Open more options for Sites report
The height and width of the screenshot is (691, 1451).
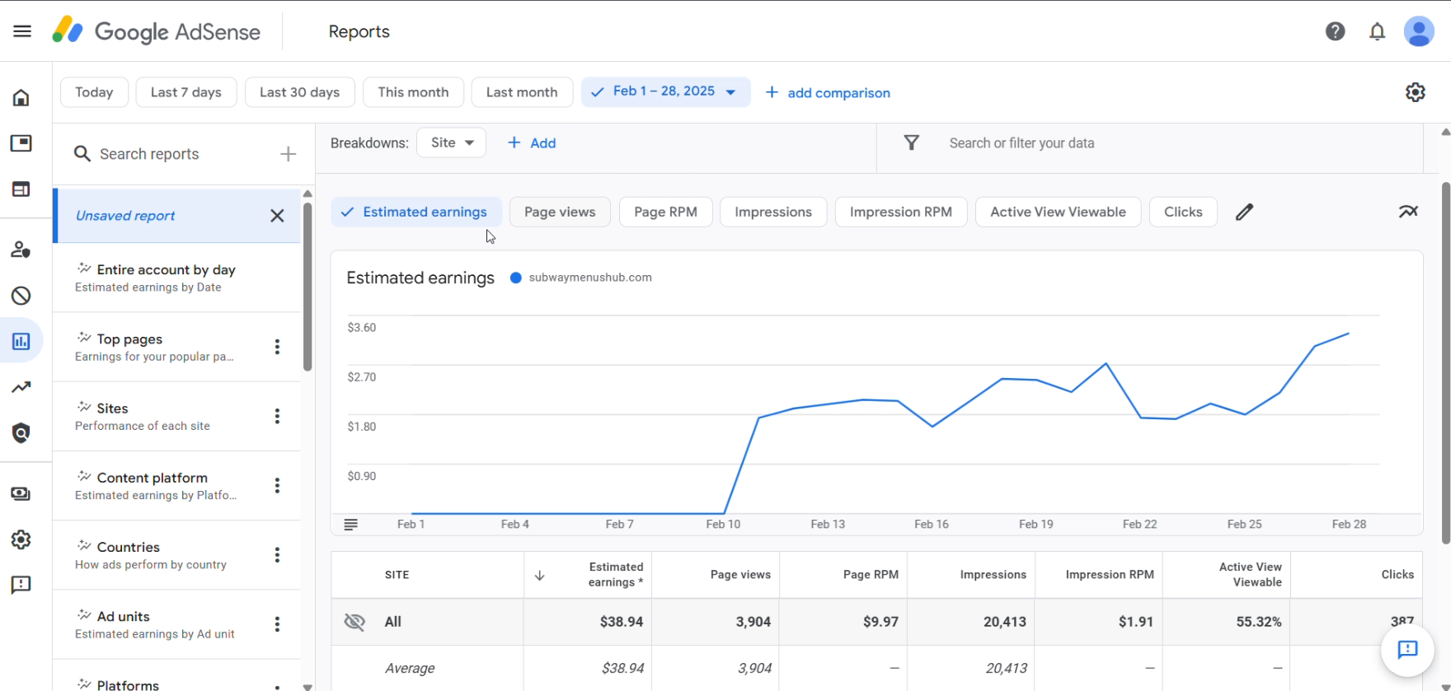pos(277,416)
